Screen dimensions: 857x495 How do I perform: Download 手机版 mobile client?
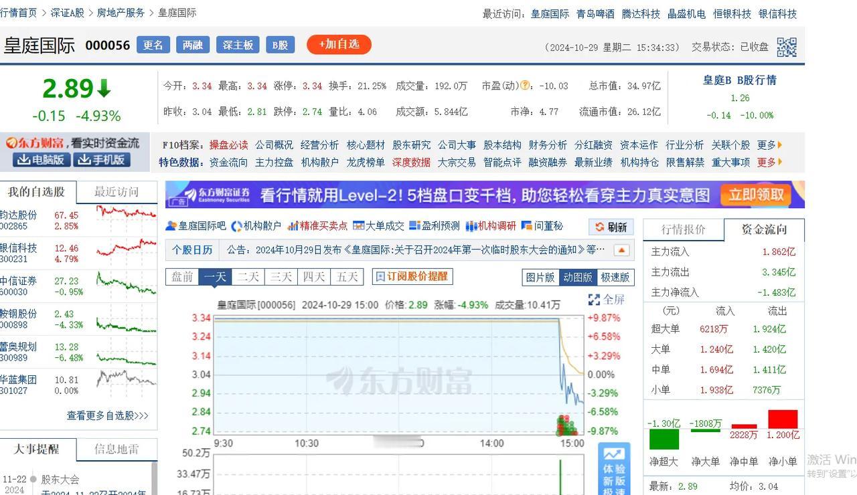[x=102, y=160]
